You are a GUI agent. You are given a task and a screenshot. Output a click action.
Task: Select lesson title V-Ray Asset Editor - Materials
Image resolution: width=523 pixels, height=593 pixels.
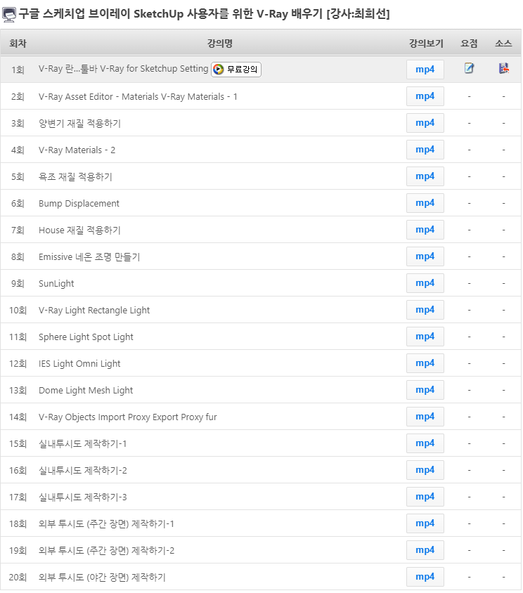[138, 97]
